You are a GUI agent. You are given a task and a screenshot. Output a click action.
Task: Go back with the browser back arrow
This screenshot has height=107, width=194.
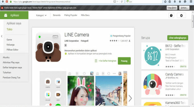coord(3,2)
